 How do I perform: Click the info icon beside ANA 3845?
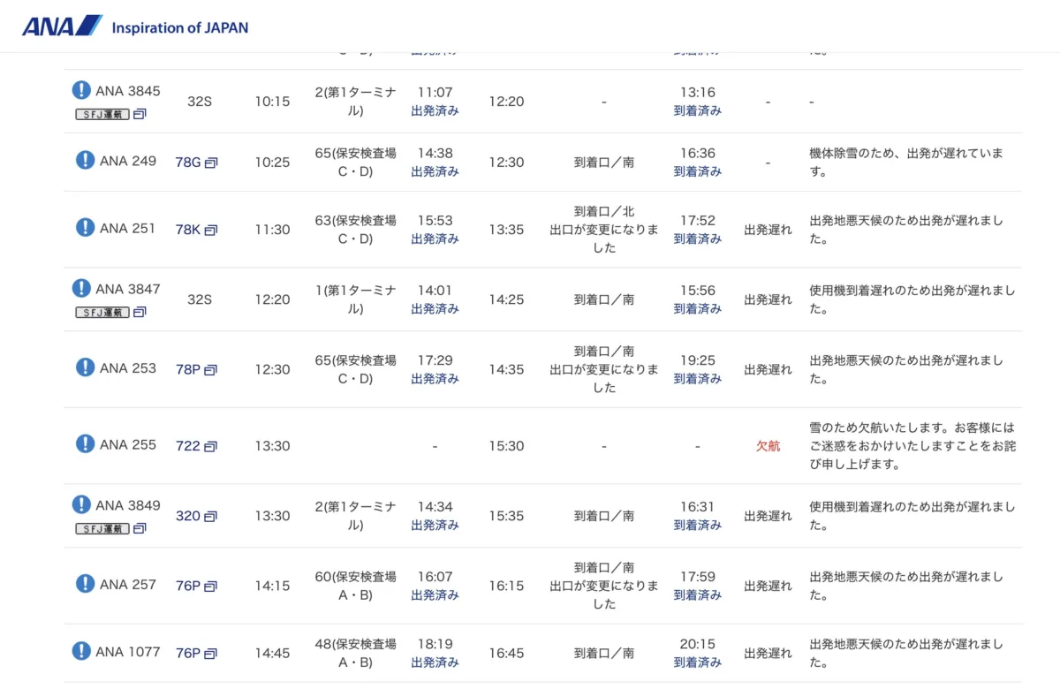pos(81,90)
